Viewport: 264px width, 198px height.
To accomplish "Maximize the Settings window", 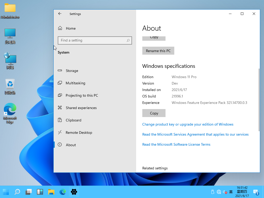I will 242,14.
